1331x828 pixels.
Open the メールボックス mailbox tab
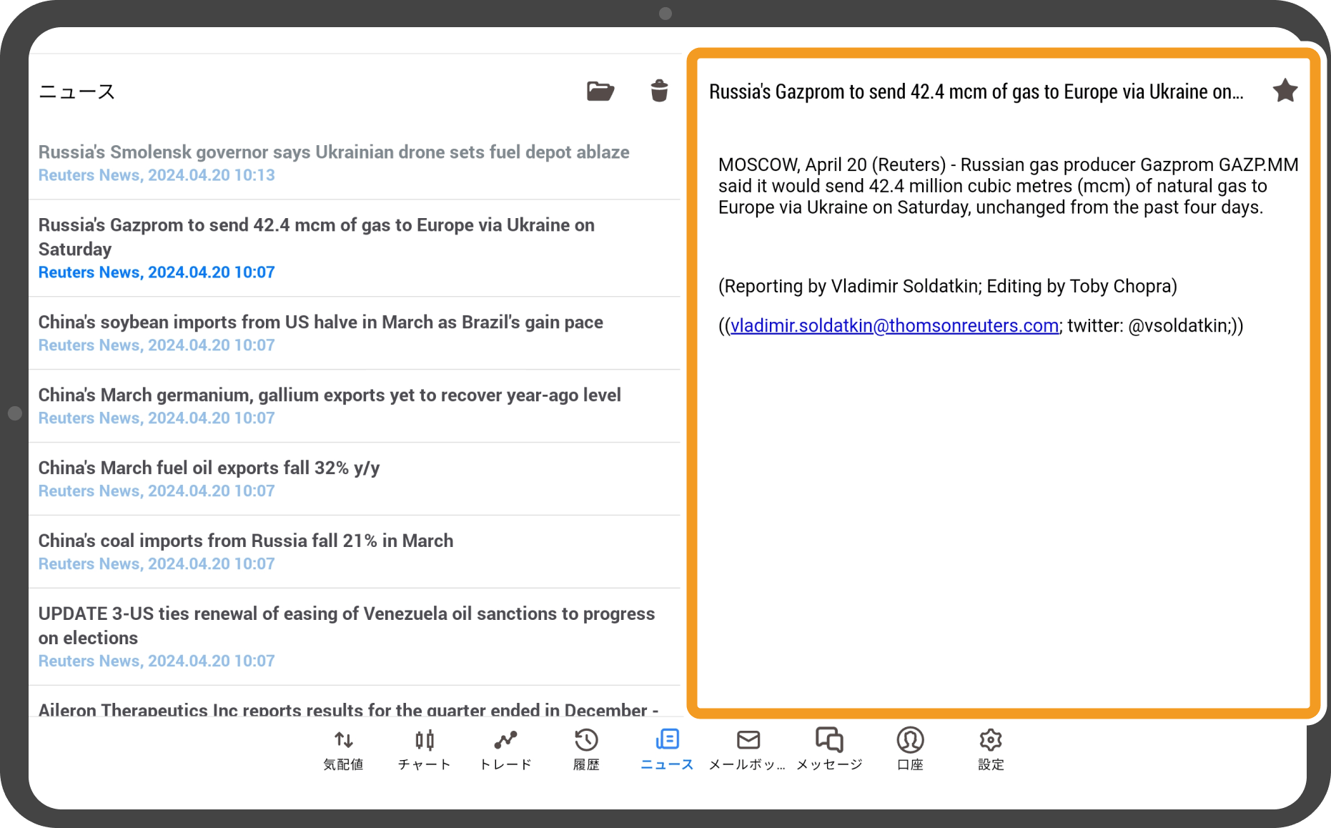(x=748, y=749)
